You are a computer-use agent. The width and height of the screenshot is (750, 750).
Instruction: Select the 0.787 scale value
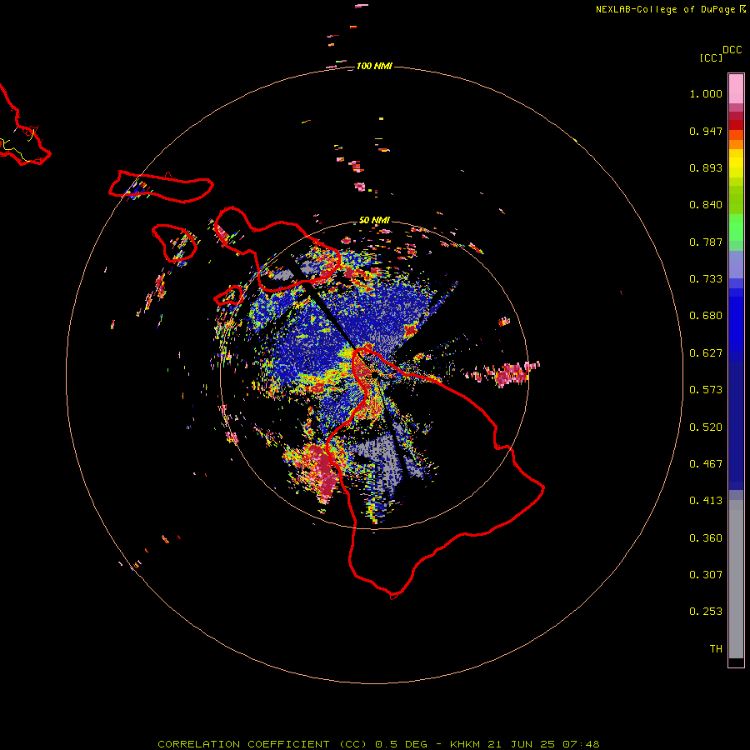point(706,242)
